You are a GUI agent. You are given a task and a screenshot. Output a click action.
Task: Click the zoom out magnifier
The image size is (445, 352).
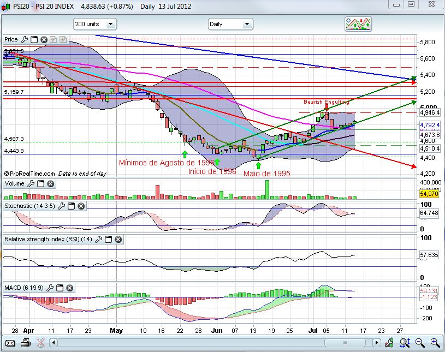(x=420, y=343)
